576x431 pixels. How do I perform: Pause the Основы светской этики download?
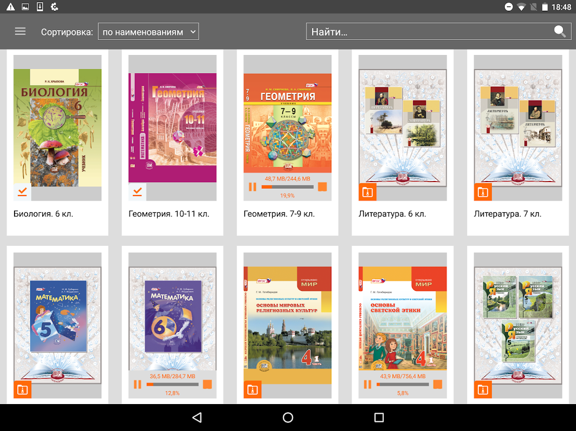[367, 385]
